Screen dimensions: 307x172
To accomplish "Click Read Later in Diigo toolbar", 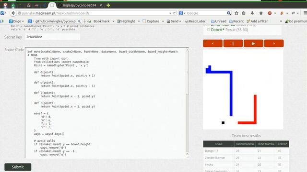I will (x=195, y=21).
